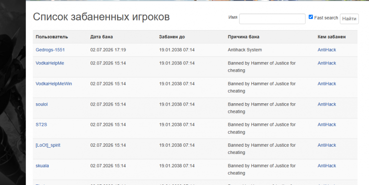Click ban reason in skuala row
Viewport: 369px width, 185px height.
(x=262, y=169)
